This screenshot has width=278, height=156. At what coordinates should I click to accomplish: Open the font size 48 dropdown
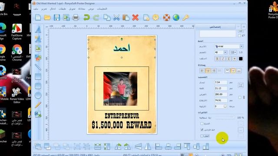(225, 52)
